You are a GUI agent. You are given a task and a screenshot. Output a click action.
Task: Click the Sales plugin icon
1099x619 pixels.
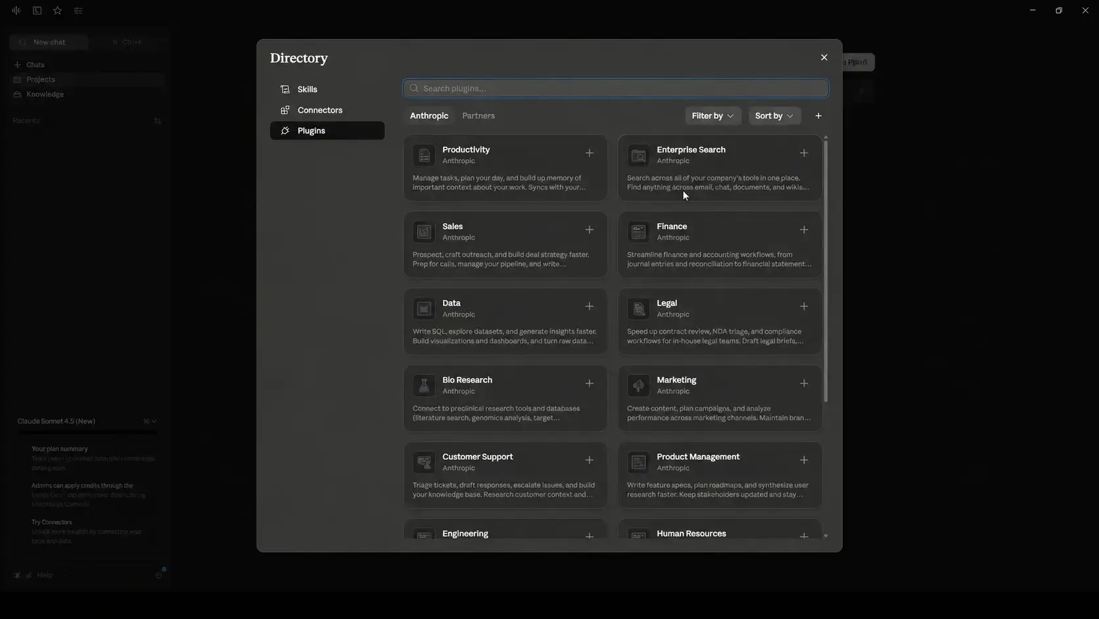[x=424, y=232]
